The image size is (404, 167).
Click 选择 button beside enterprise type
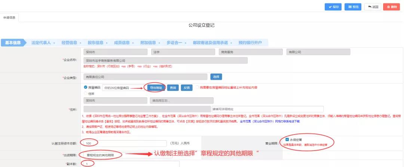click(216, 76)
